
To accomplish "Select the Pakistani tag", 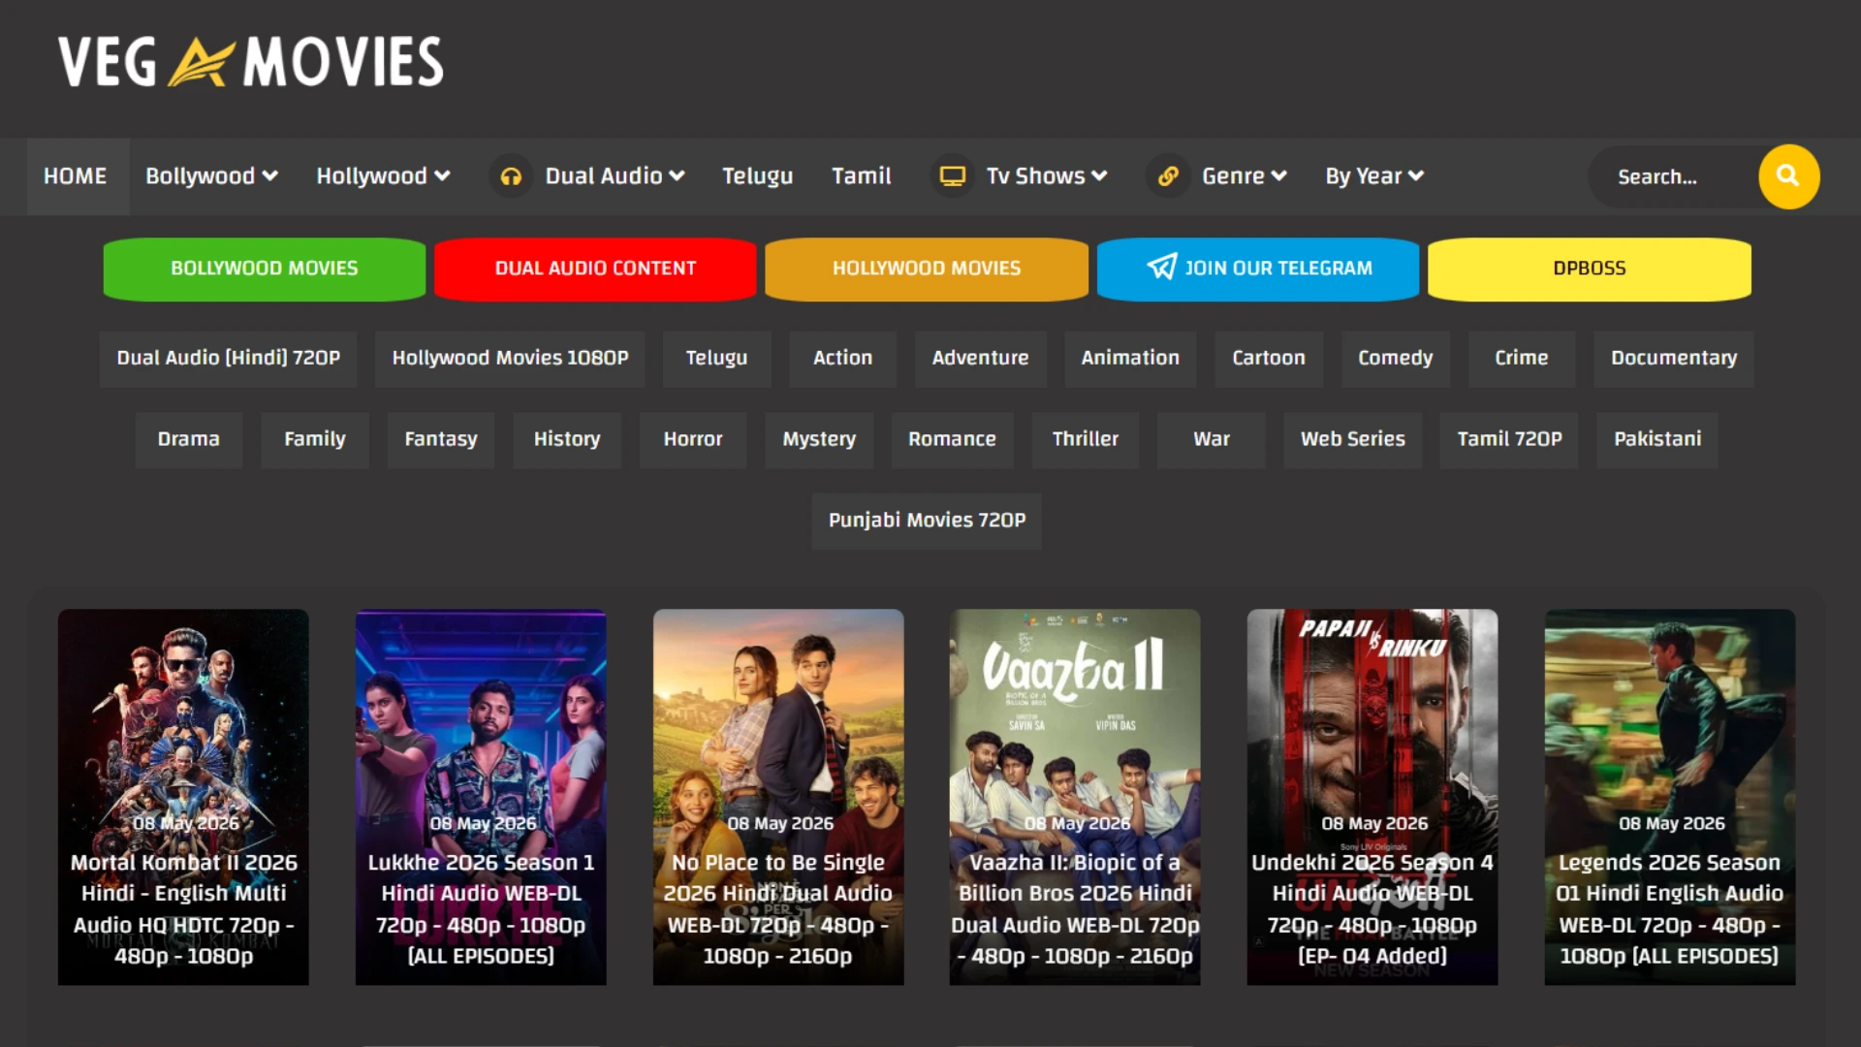I will tap(1657, 440).
